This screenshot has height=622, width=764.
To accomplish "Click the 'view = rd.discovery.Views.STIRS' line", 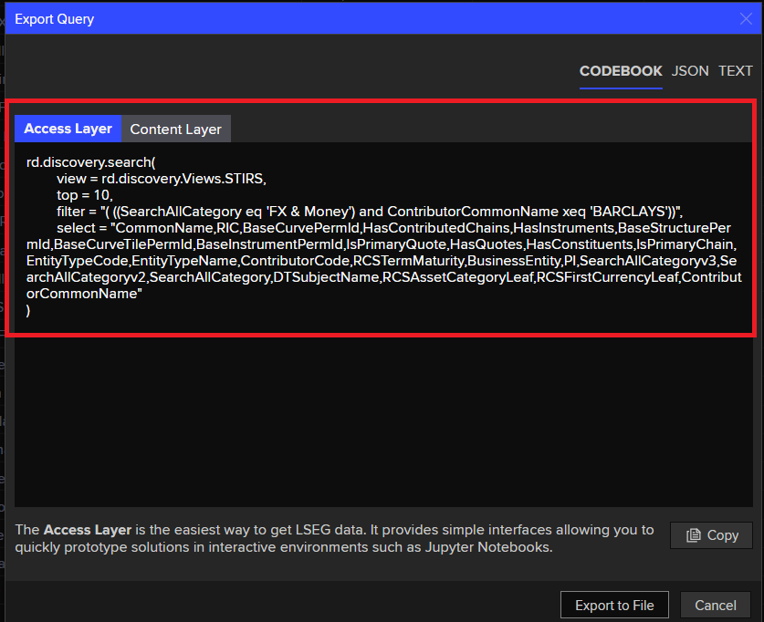I will (162, 179).
